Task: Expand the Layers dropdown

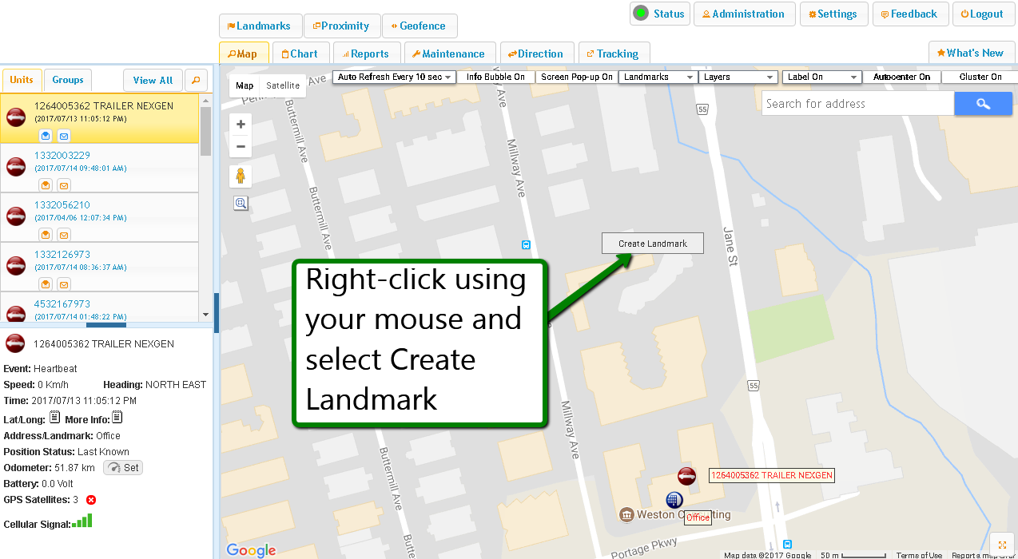Action: pyautogui.click(x=738, y=77)
